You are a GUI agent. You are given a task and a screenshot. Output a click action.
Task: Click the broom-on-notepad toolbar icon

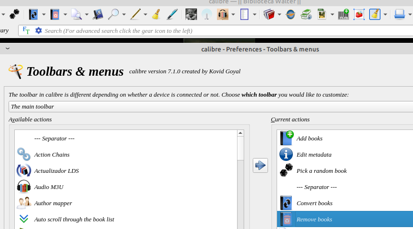coord(375,14)
